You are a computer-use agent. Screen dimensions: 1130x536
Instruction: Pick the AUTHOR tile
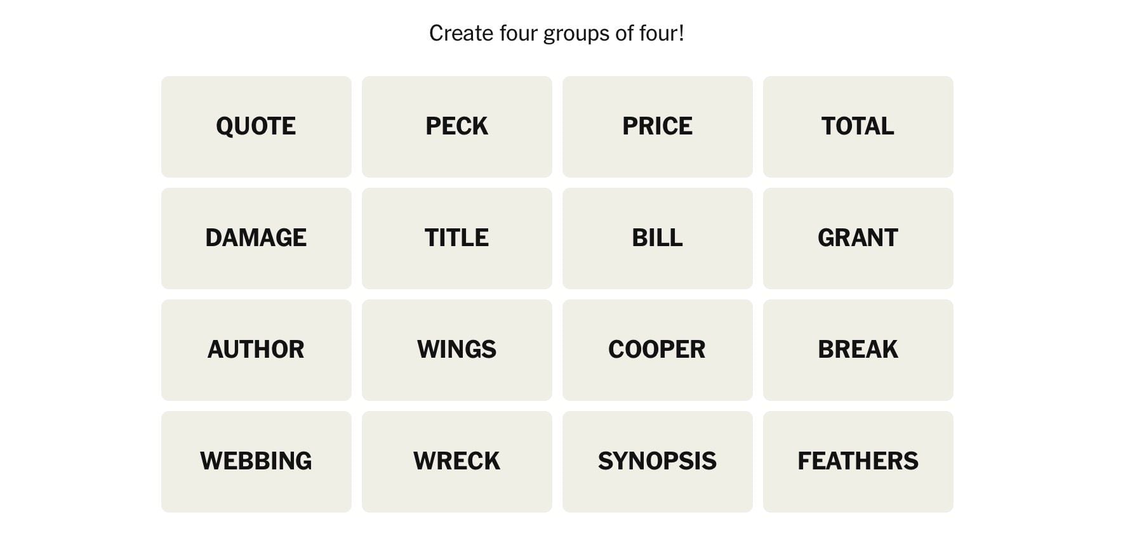256,350
